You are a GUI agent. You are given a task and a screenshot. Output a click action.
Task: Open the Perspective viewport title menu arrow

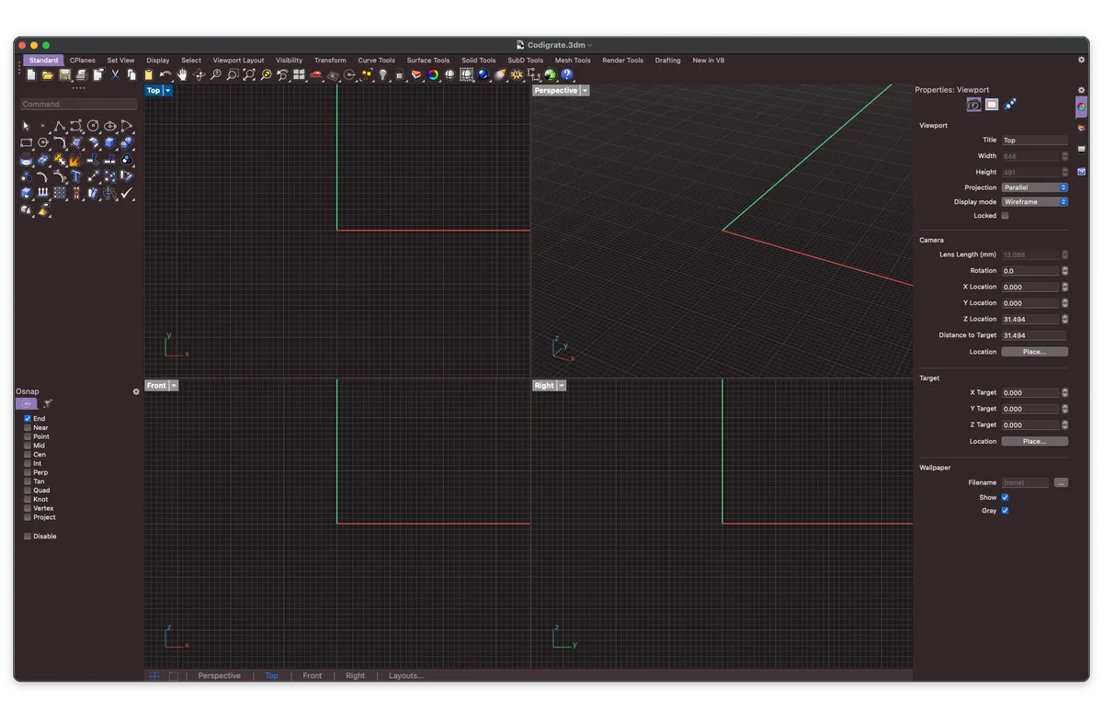tap(585, 91)
